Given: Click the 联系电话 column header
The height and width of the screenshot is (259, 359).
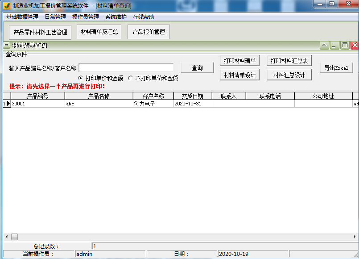Looking at the screenshot, I should [270, 96].
